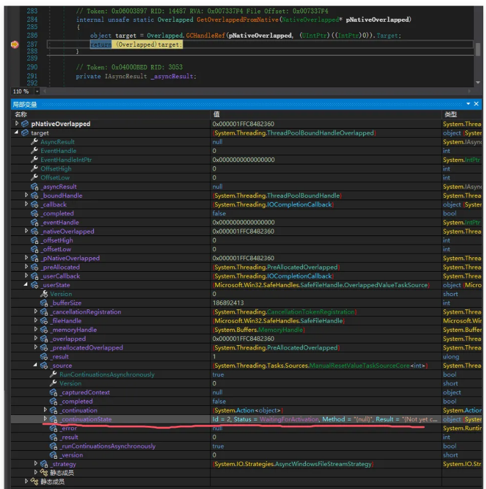The height and width of the screenshot is (489, 486).
Task: Click the _completed field icon under target
Action: click(35, 214)
